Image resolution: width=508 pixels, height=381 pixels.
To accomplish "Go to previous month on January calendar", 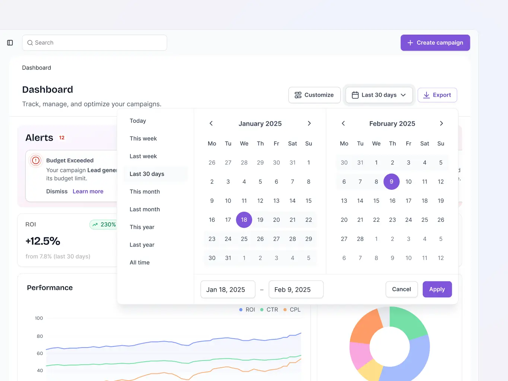I will 211,123.
